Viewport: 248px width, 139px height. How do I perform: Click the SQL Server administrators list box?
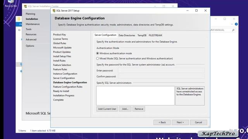pyautogui.click(x=135, y=96)
